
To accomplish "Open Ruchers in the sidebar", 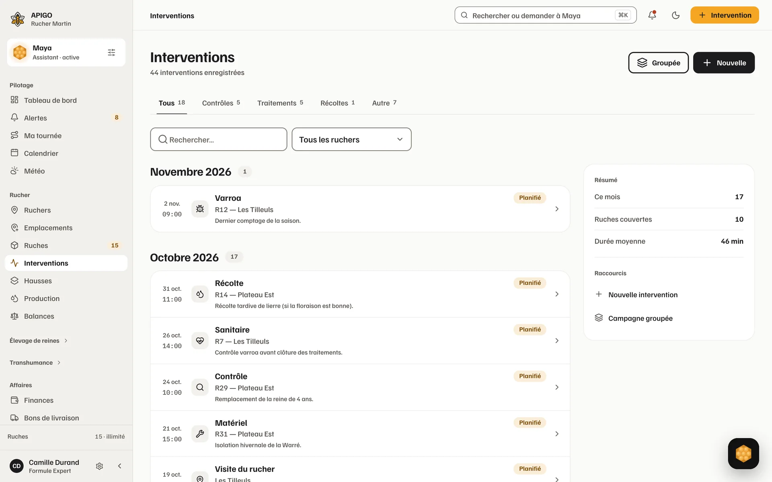I will 66,210.
